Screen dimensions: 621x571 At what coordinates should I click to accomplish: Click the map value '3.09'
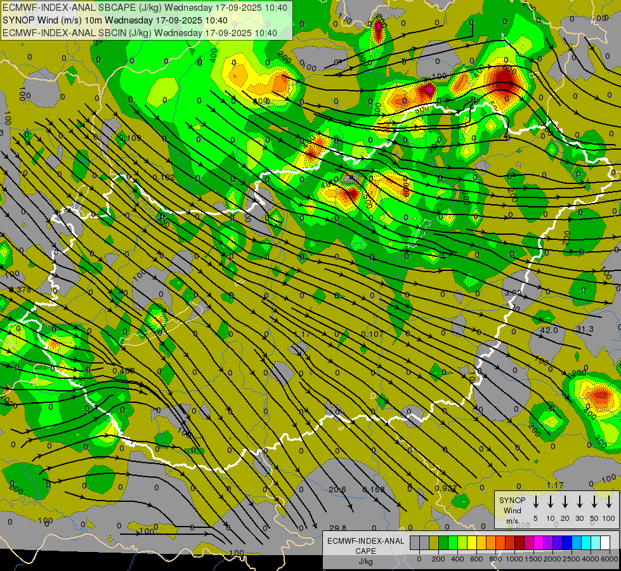(513, 292)
